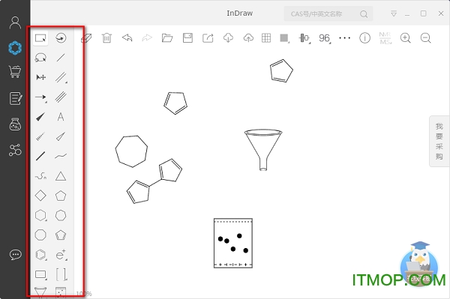Select the lasso selection tool

tap(40, 58)
